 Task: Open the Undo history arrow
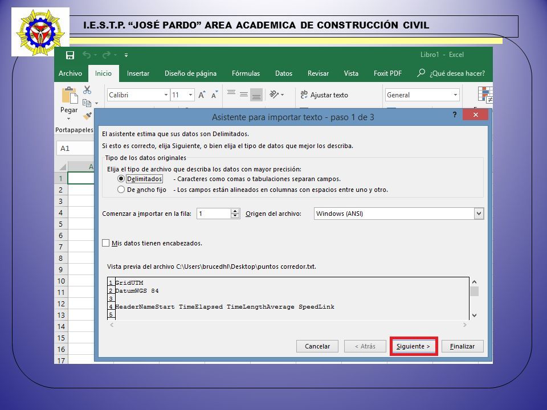click(x=95, y=55)
